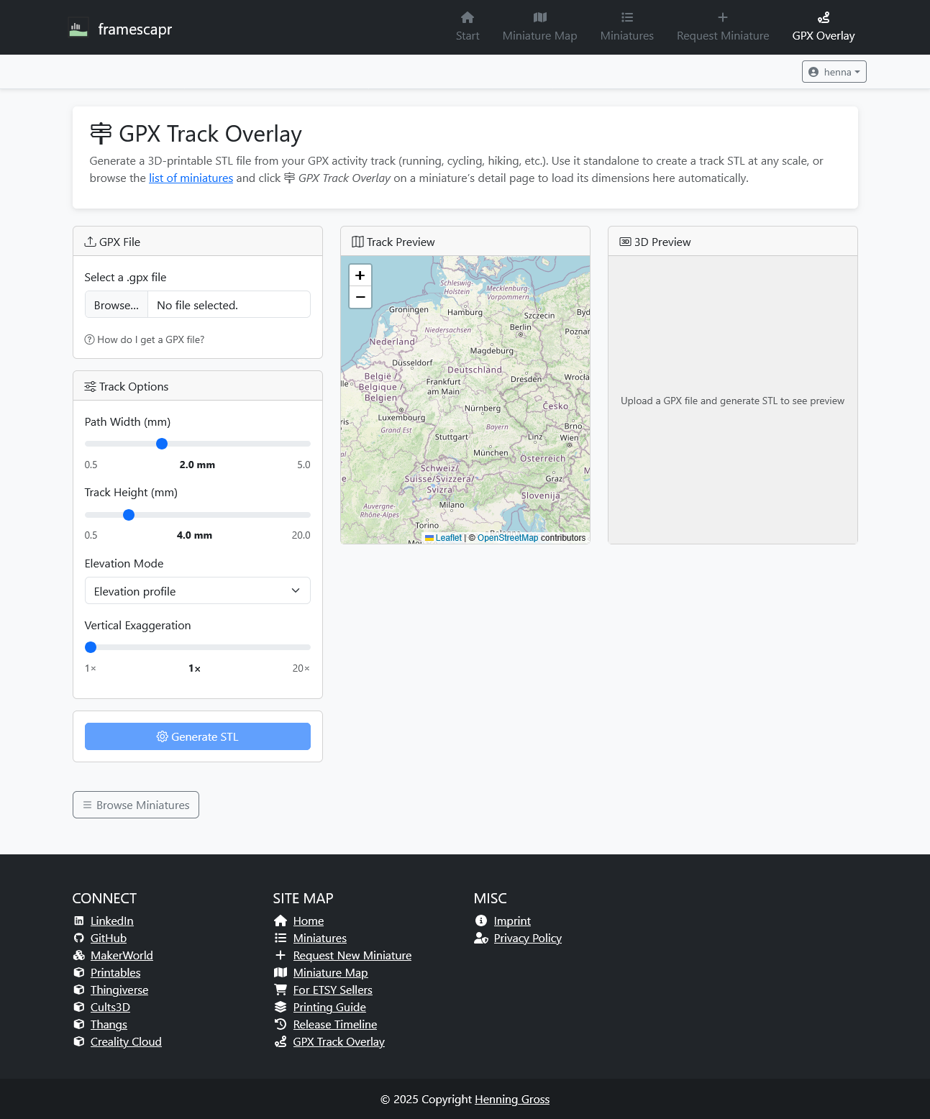The width and height of the screenshot is (930, 1119).
Task: Click the 3D Preview placeholder area
Action: (x=733, y=400)
